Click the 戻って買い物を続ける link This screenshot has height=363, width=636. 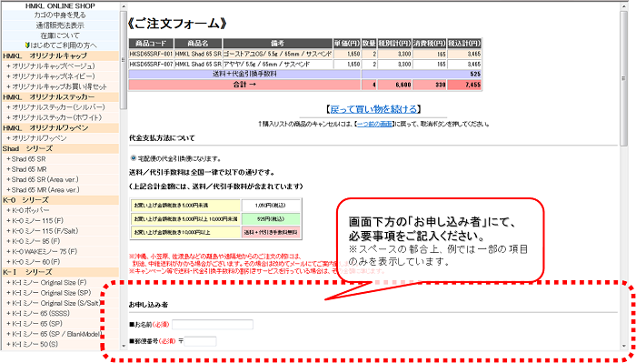[373, 109]
